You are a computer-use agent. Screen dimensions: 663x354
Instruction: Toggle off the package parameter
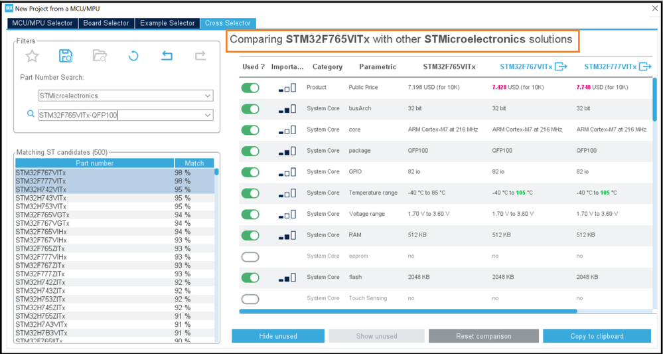250,151
